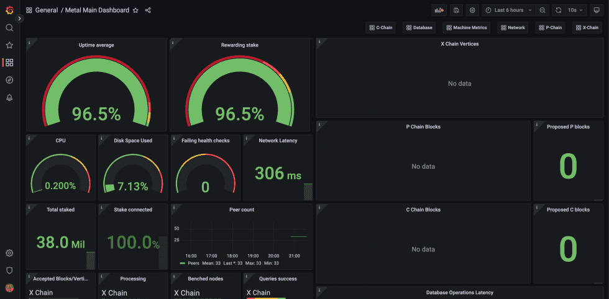This screenshot has width=609, height=299.
Task: Share dashboard using the share icon
Action: (x=148, y=11)
